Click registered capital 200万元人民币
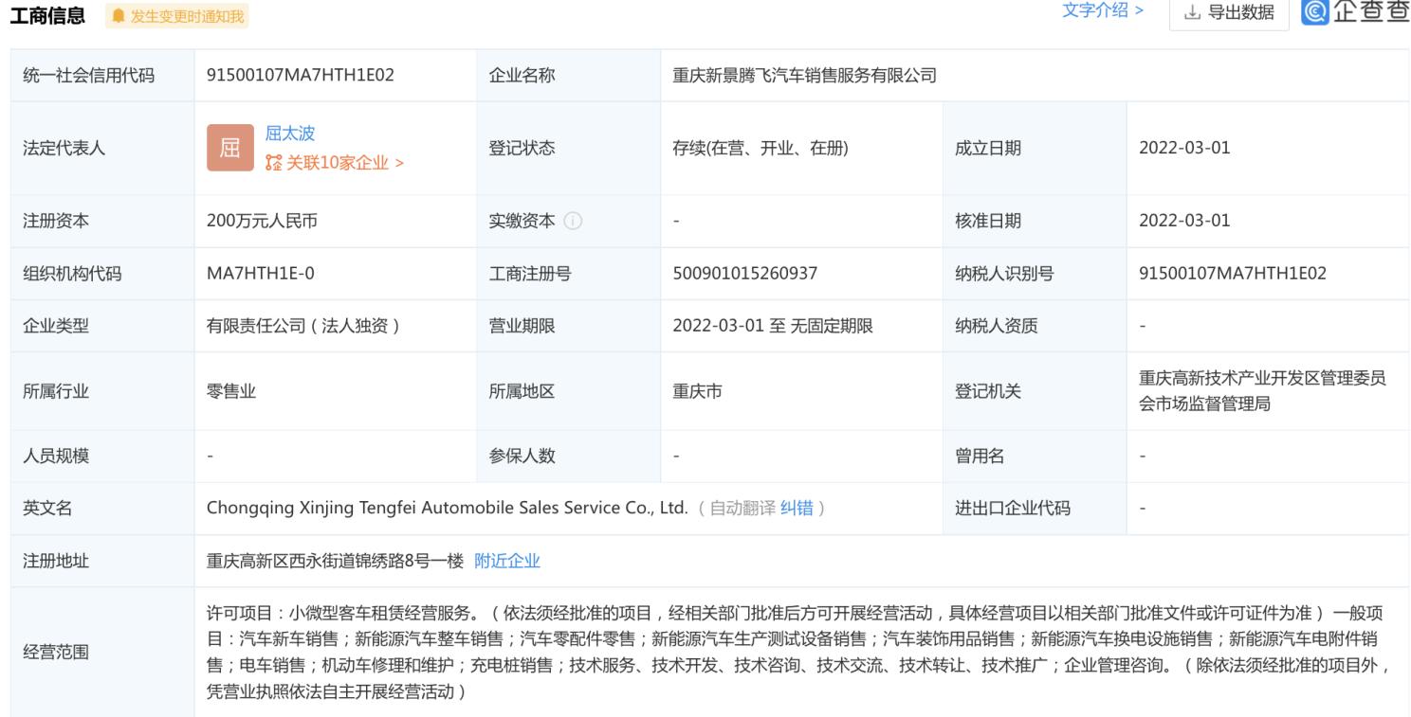1411x717 pixels. [x=262, y=222]
